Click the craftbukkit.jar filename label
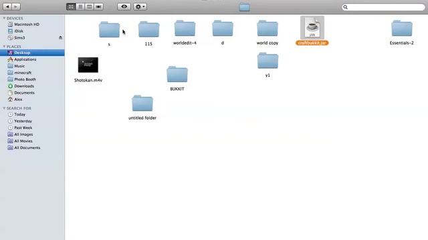428x240 pixels. point(312,43)
